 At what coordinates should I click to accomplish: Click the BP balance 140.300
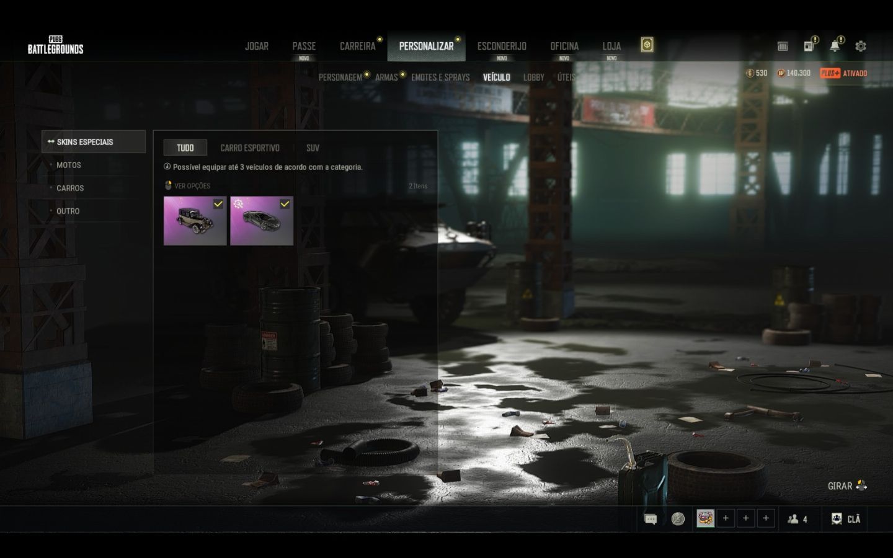point(794,73)
